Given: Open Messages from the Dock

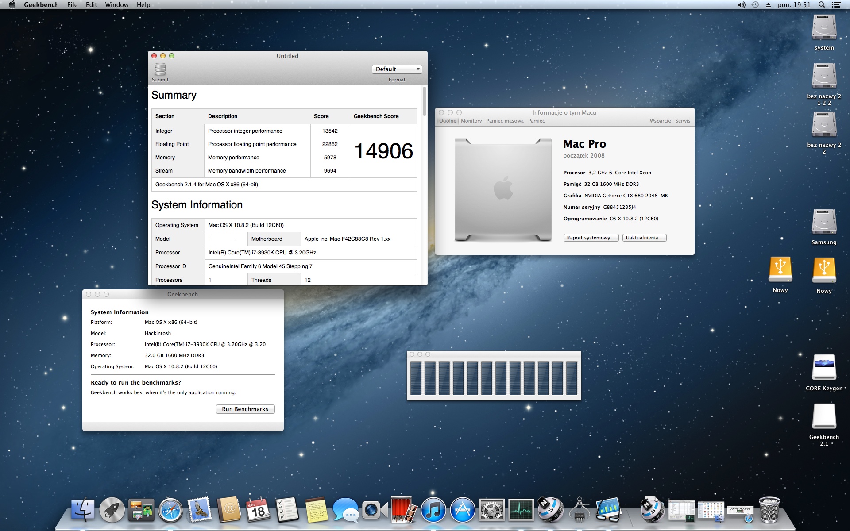Looking at the screenshot, I should point(346,510).
